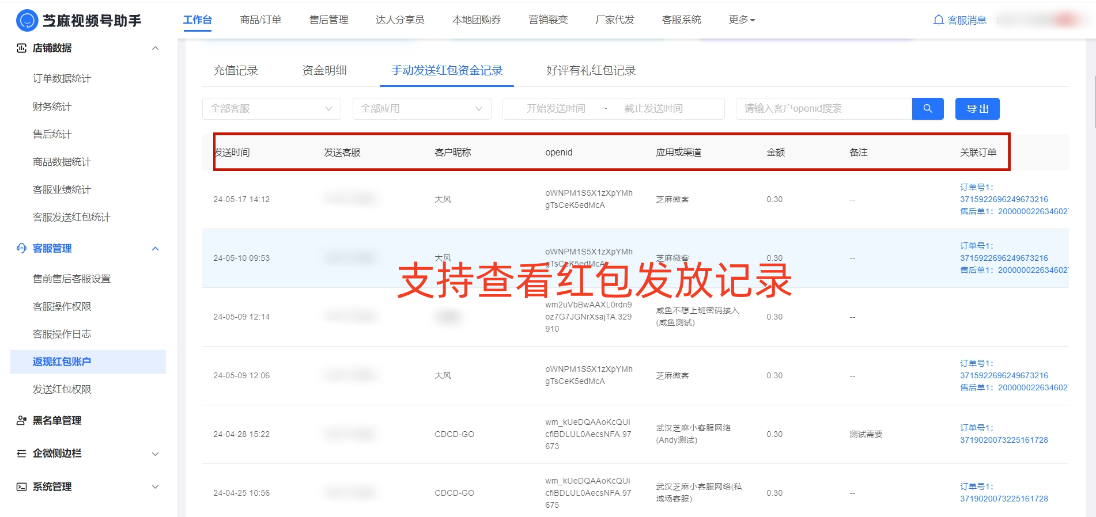Go to the 工作台 top menu
Image resolution: width=1096 pixels, height=517 pixels.
coord(197,20)
